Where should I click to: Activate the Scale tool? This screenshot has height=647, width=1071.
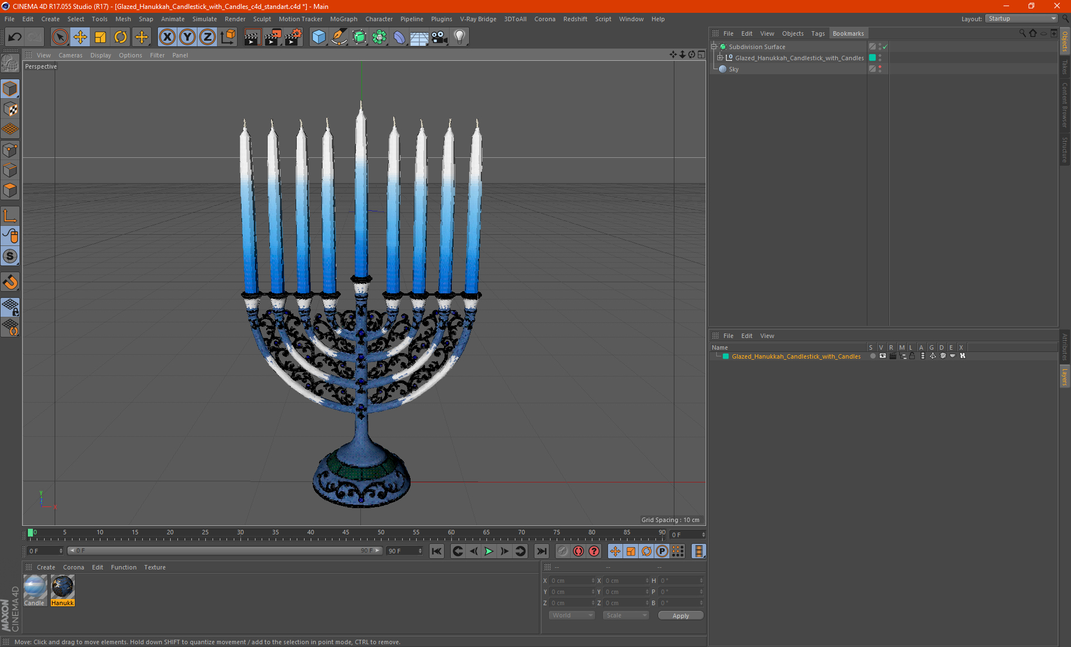(100, 37)
